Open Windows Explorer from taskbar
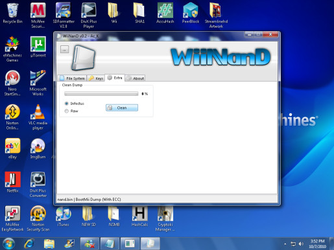The image size is (334, 250). coord(49,244)
